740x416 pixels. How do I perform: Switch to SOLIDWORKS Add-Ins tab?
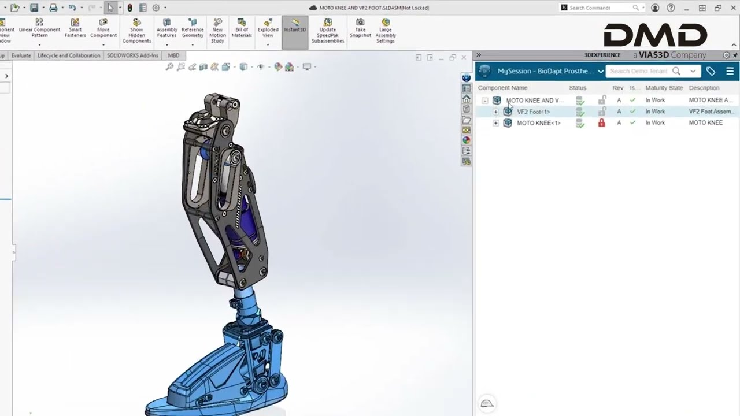point(132,55)
